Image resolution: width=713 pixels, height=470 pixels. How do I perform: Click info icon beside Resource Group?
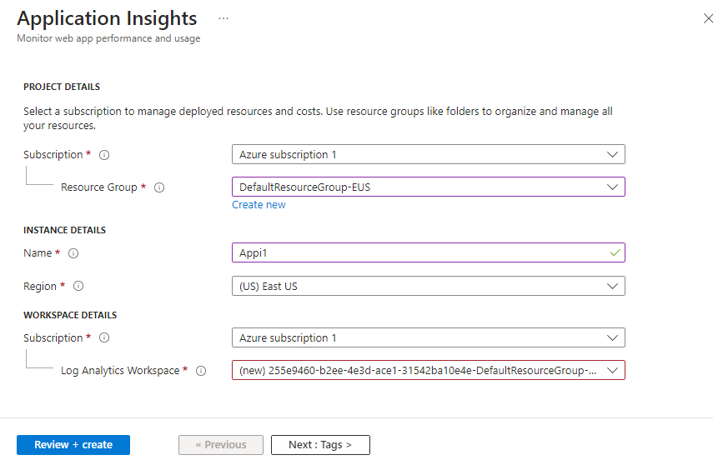pyautogui.click(x=159, y=187)
